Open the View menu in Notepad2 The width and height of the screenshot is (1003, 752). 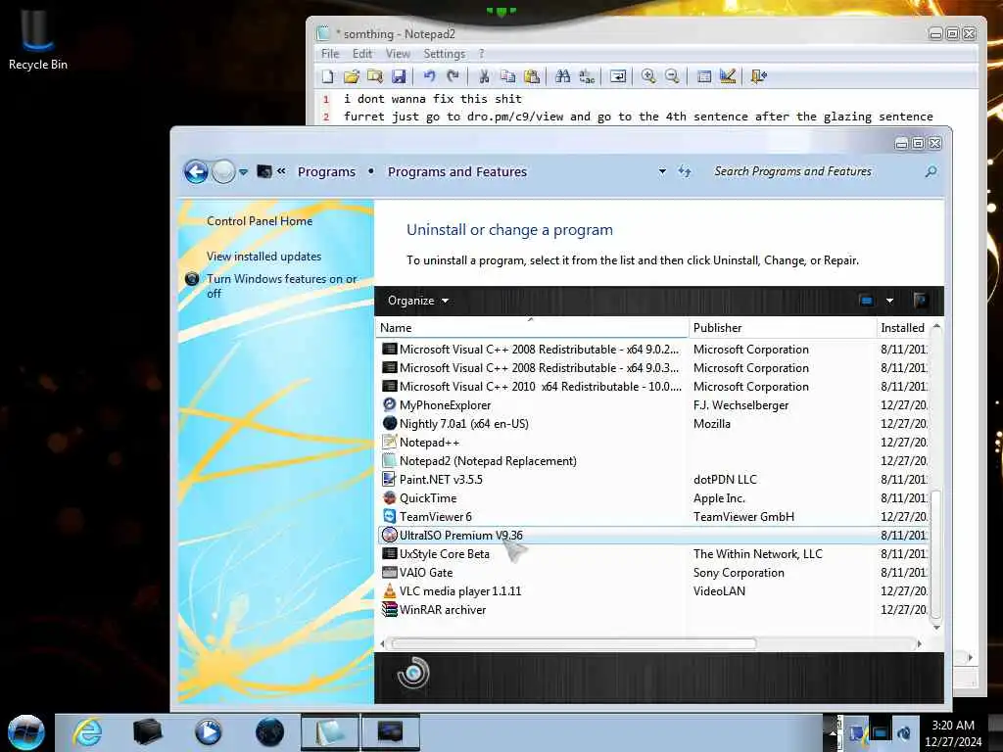398,54
